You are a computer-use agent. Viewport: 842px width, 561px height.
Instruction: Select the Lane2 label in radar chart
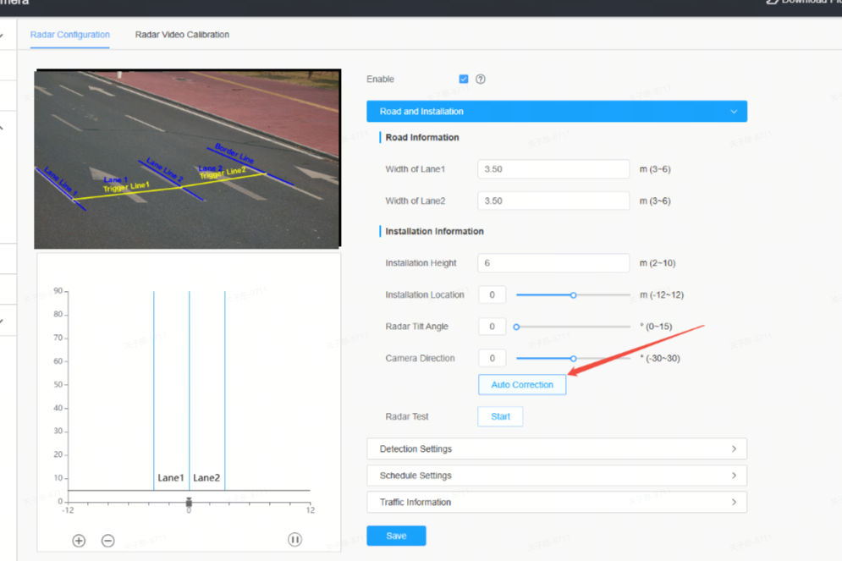click(x=206, y=478)
